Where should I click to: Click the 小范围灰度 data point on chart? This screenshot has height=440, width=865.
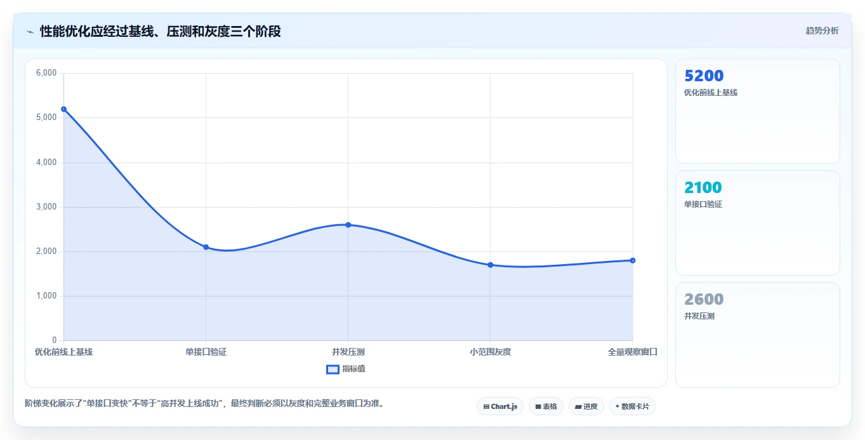point(490,265)
